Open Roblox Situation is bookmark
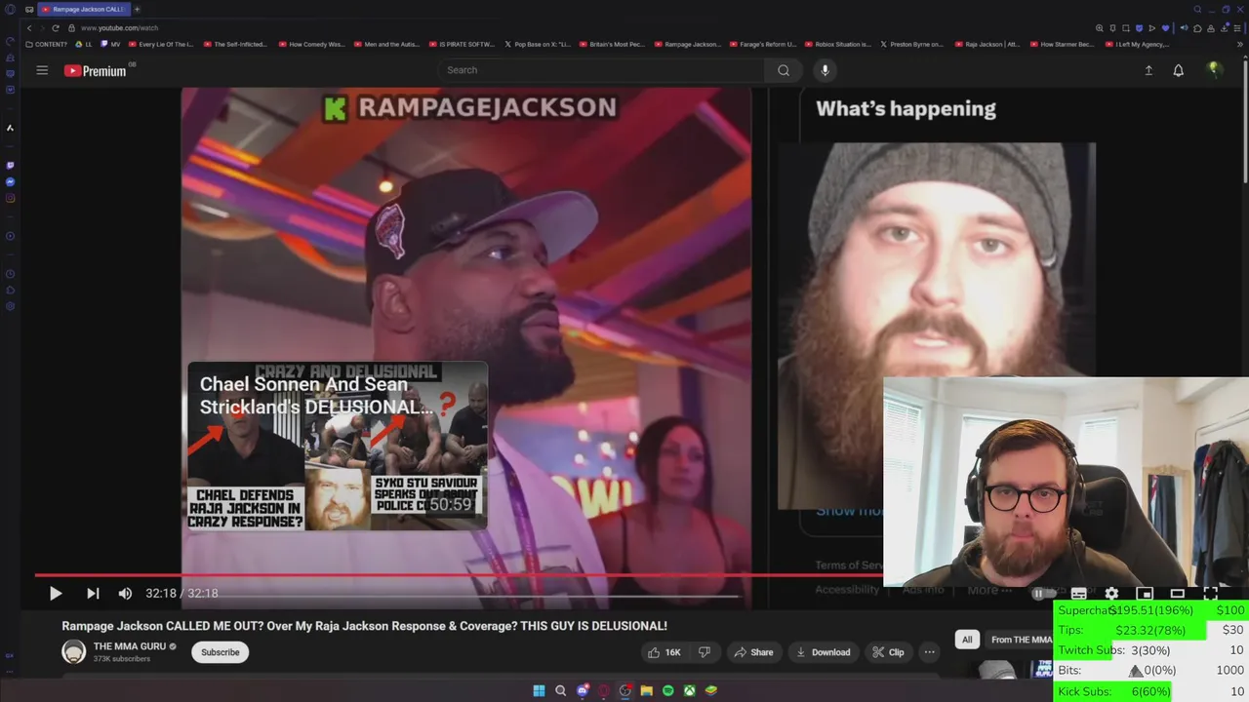This screenshot has width=1249, height=702. (x=837, y=44)
